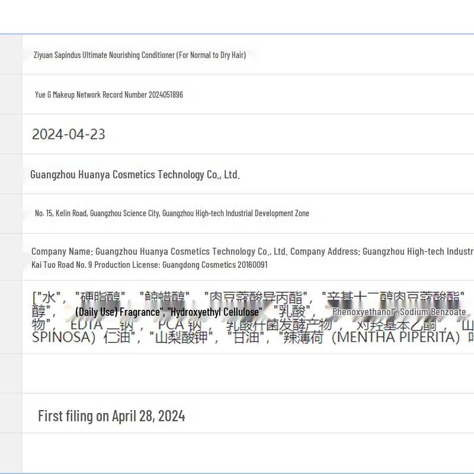Select the company name Guangzhou Huanya Cosmetics Technology Co., Ltd. row
Image resolution: width=474 pixels, height=474 pixels.
pos(135,174)
